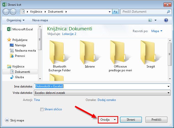Focus the Preišči Dokumenti search field
Viewport: 174px width, 128px height.
(146, 12)
